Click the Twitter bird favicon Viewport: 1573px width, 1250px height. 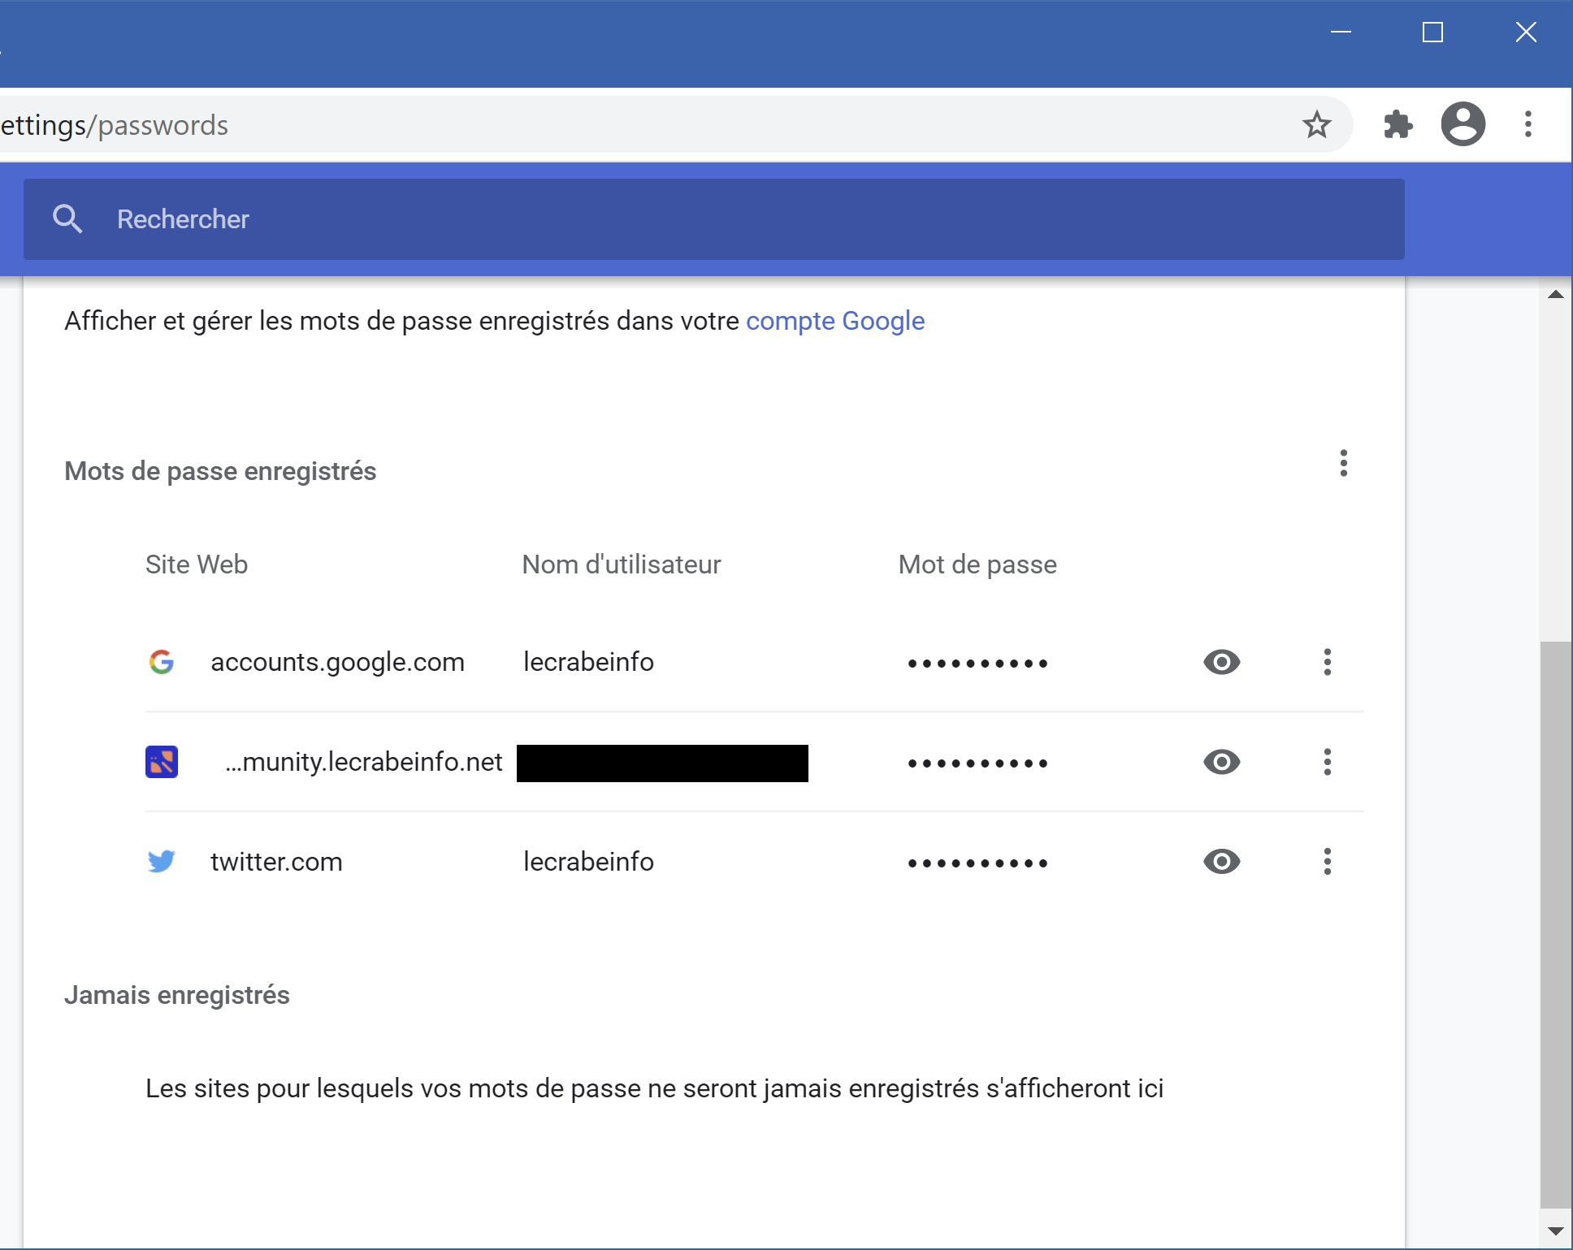tap(162, 861)
